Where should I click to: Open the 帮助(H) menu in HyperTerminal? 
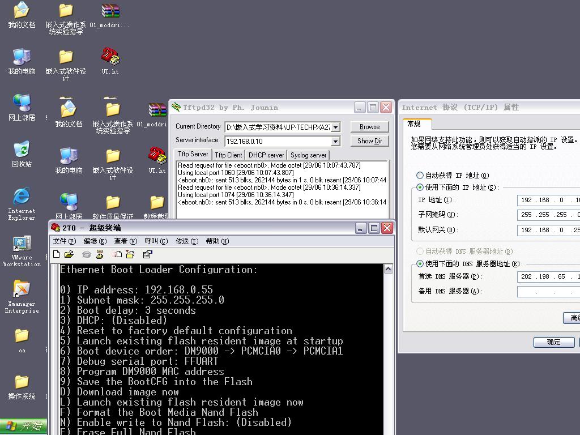pyautogui.click(x=217, y=241)
